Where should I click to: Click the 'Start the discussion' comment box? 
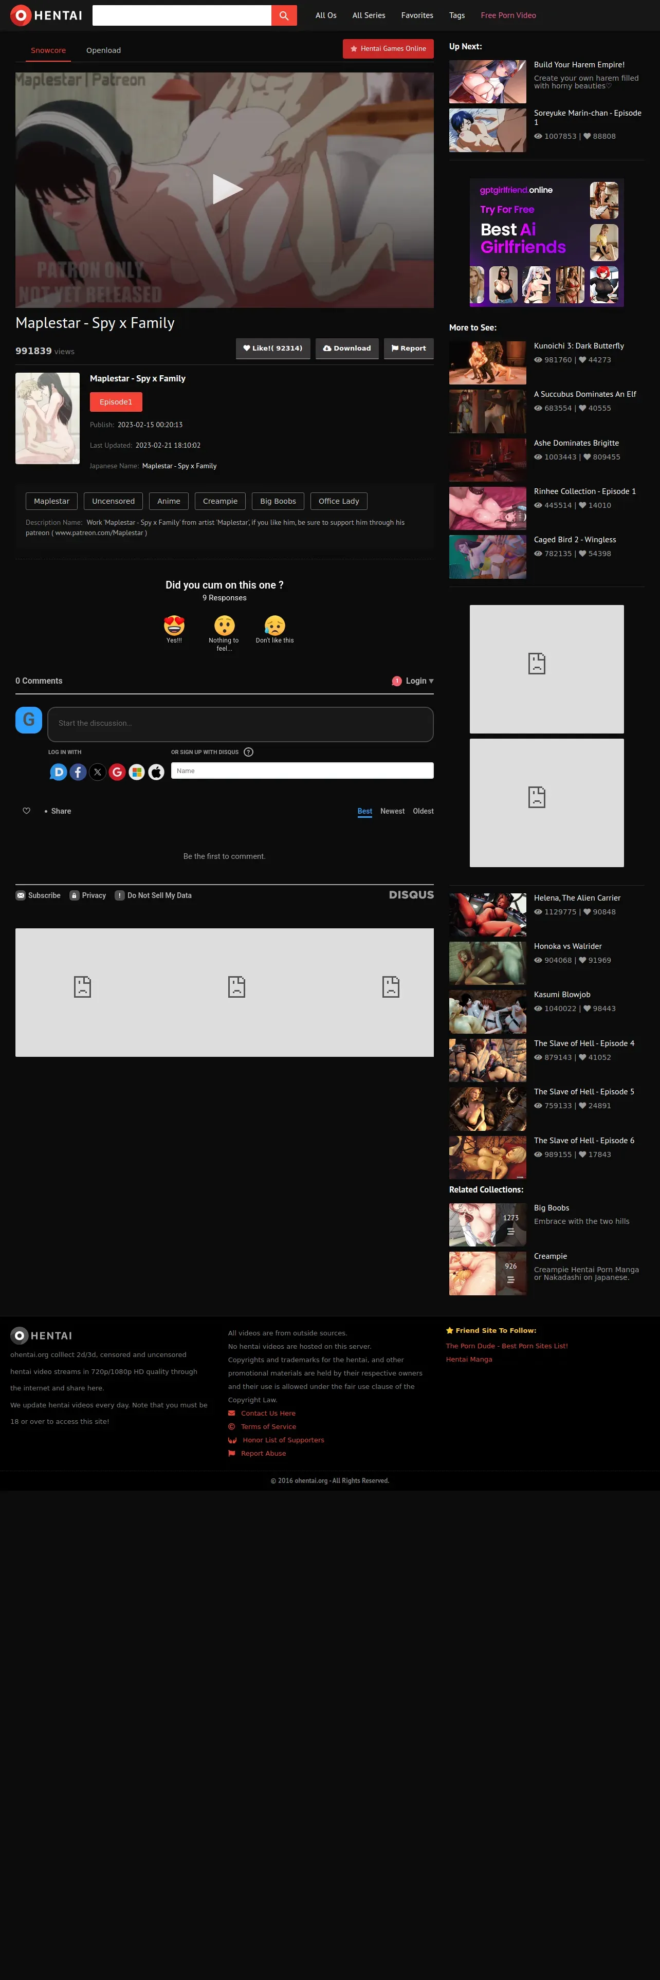click(x=241, y=724)
